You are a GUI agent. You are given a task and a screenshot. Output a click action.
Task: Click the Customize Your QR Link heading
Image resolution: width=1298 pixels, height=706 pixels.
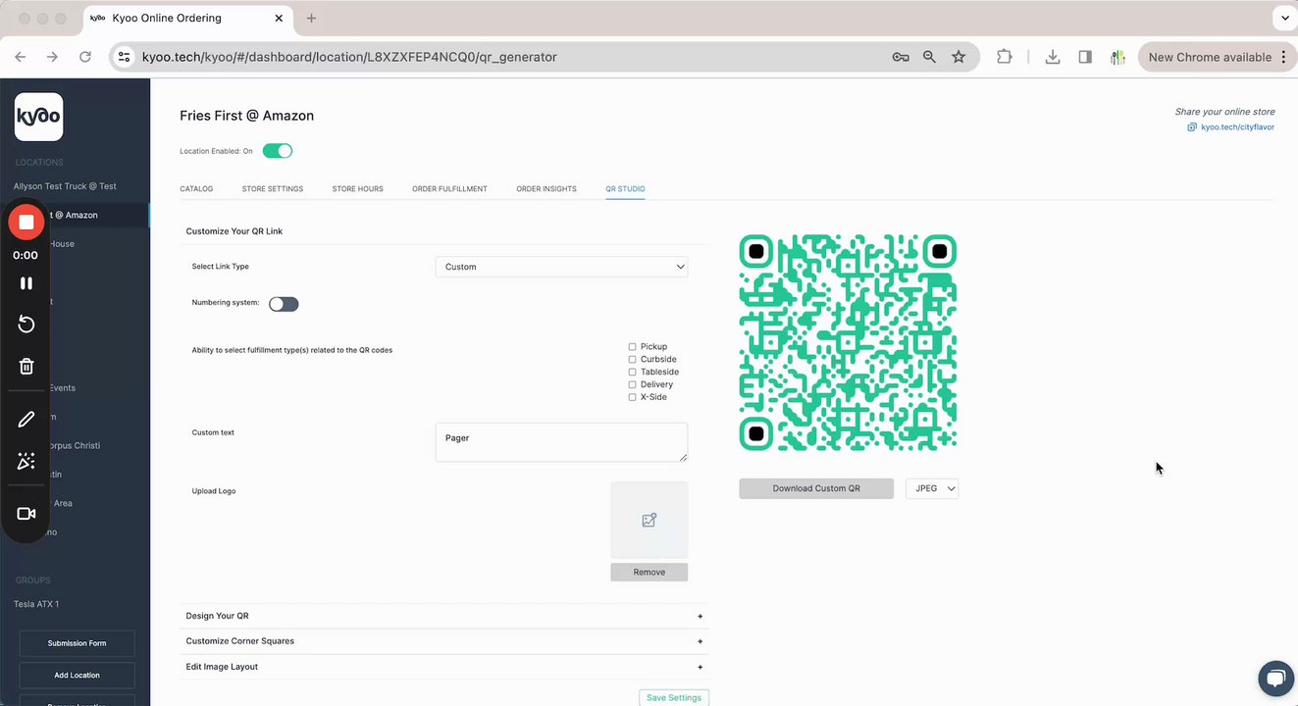coord(234,231)
